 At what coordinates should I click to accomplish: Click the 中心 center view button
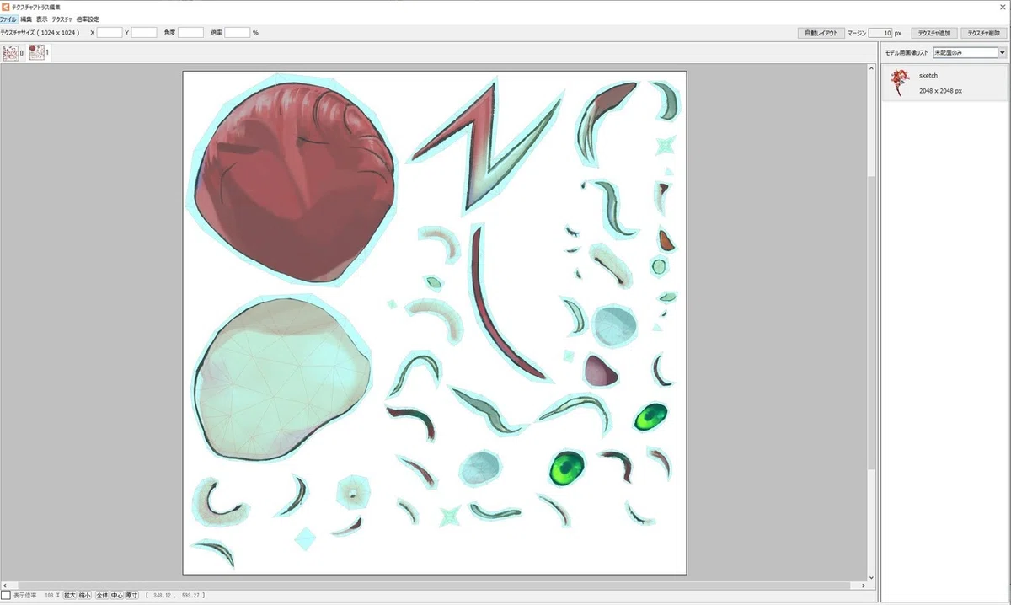116,595
